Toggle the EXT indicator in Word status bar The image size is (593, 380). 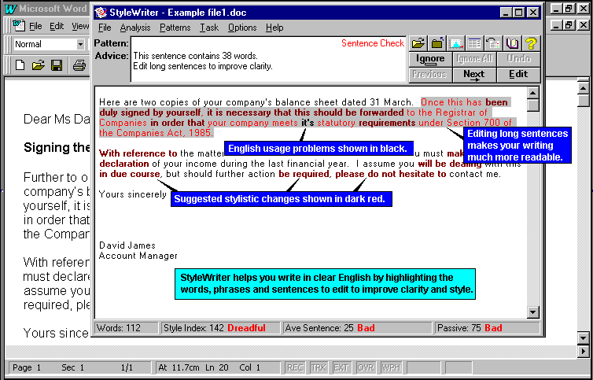(x=341, y=367)
